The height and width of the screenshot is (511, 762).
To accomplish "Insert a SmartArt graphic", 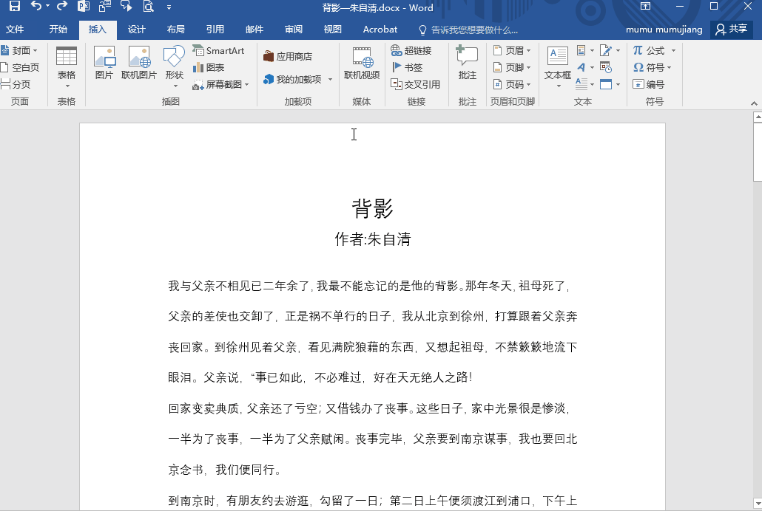I will pos(218,50).
